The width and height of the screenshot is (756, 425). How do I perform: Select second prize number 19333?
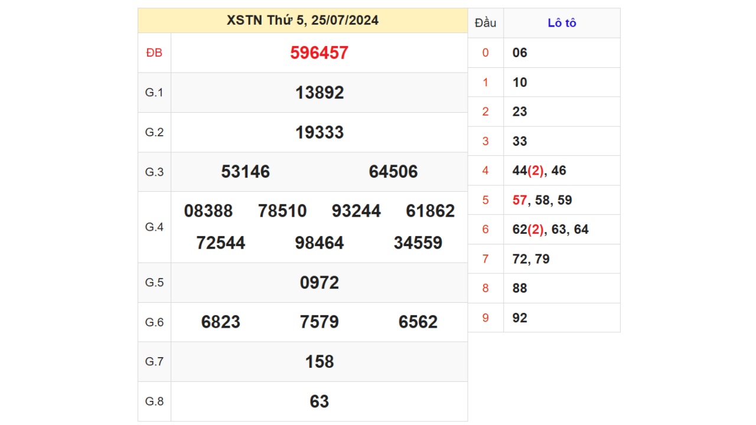(320, 132)
